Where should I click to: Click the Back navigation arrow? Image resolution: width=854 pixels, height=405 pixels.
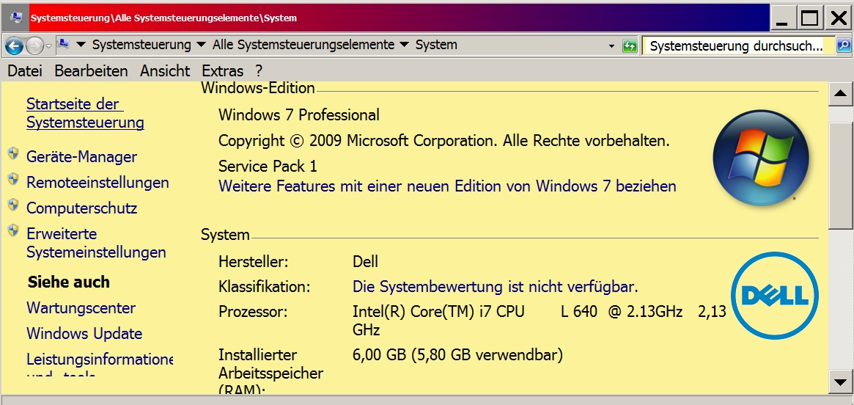13,46
